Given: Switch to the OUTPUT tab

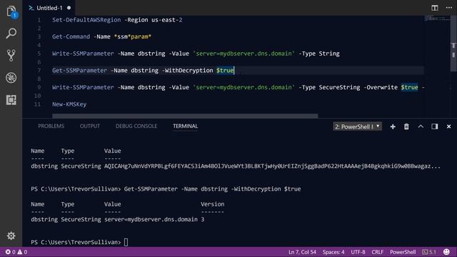Looking at the screenshot, I should (x=90, y=126).
